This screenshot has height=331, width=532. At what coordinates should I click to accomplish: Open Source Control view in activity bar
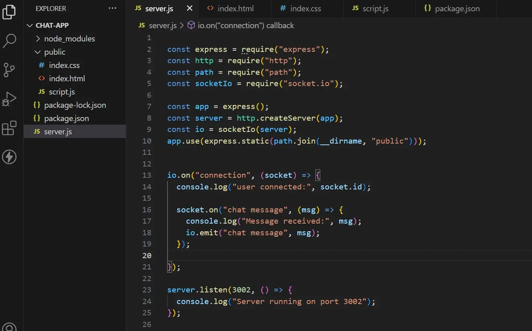(x=9, y=70)
